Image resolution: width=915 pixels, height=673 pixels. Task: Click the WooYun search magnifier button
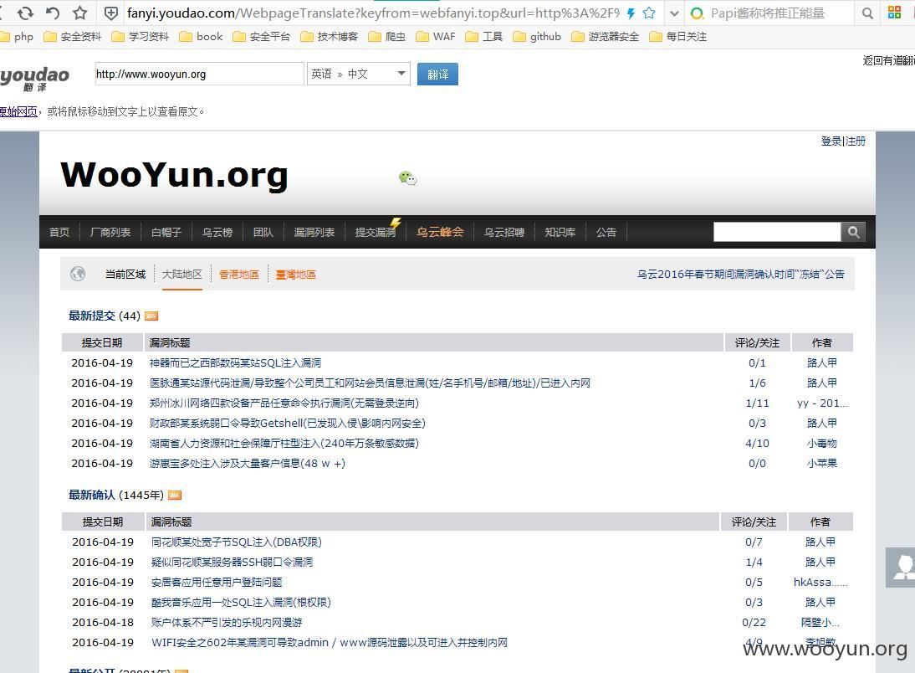coord(853,232)
